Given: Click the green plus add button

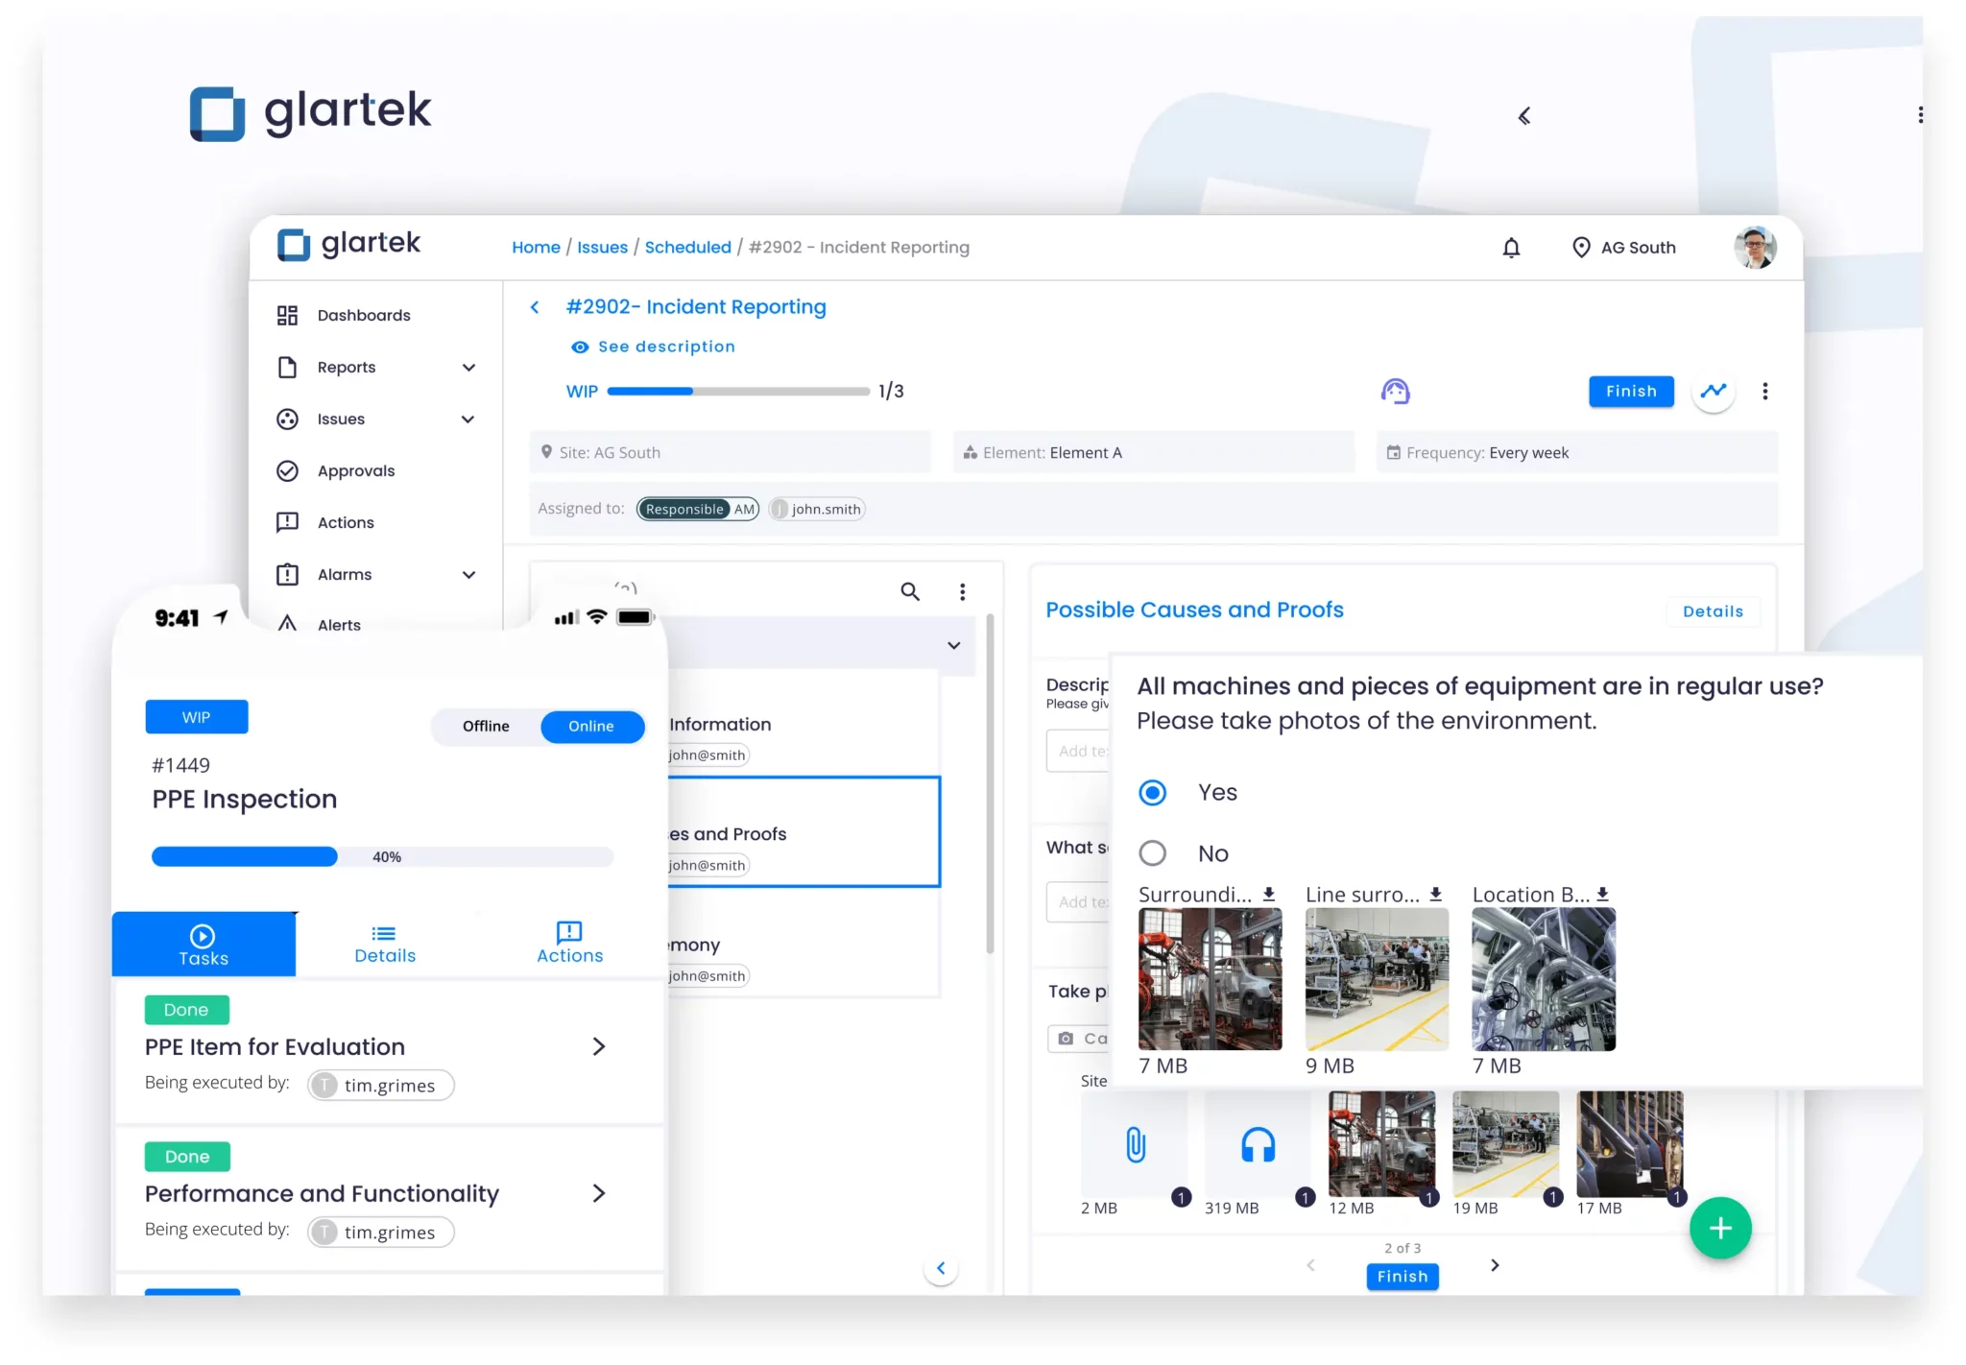Looking at the screenshot, I should pyautogui.click(x=1720, y=1228).
